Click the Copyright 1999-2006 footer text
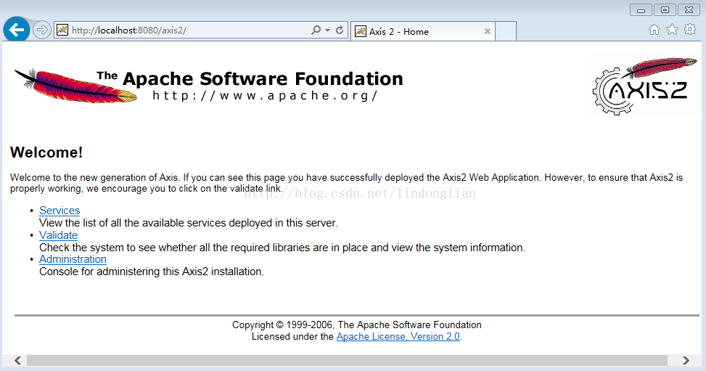706x371 pixels. tap(356, 325)
